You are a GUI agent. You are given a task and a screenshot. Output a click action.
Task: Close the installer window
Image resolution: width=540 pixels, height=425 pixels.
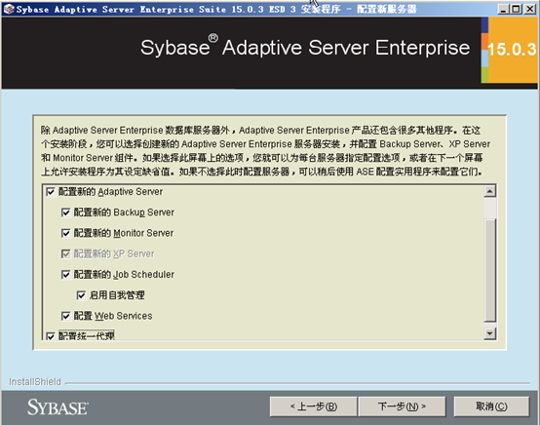[529, 9]
